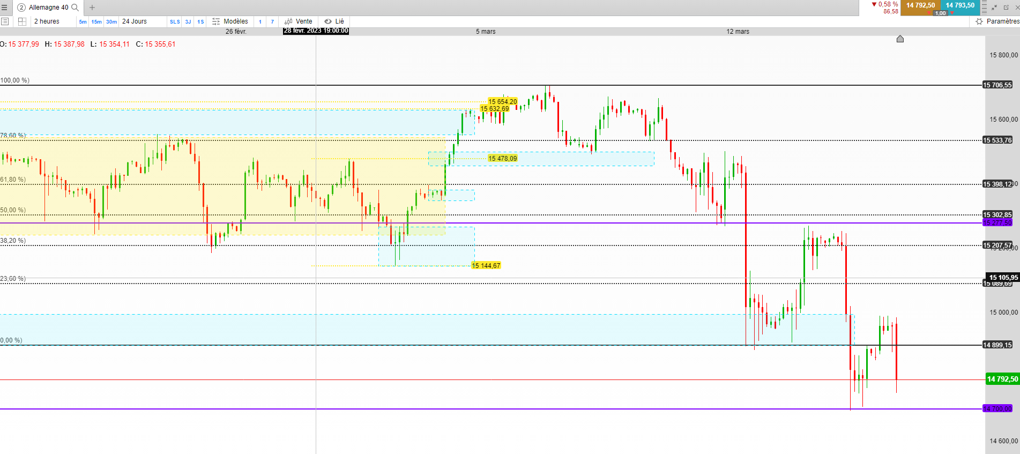1020x454 pixels.
Task: Click the 5 mars date on time axis
Action: tap(486, 32)
